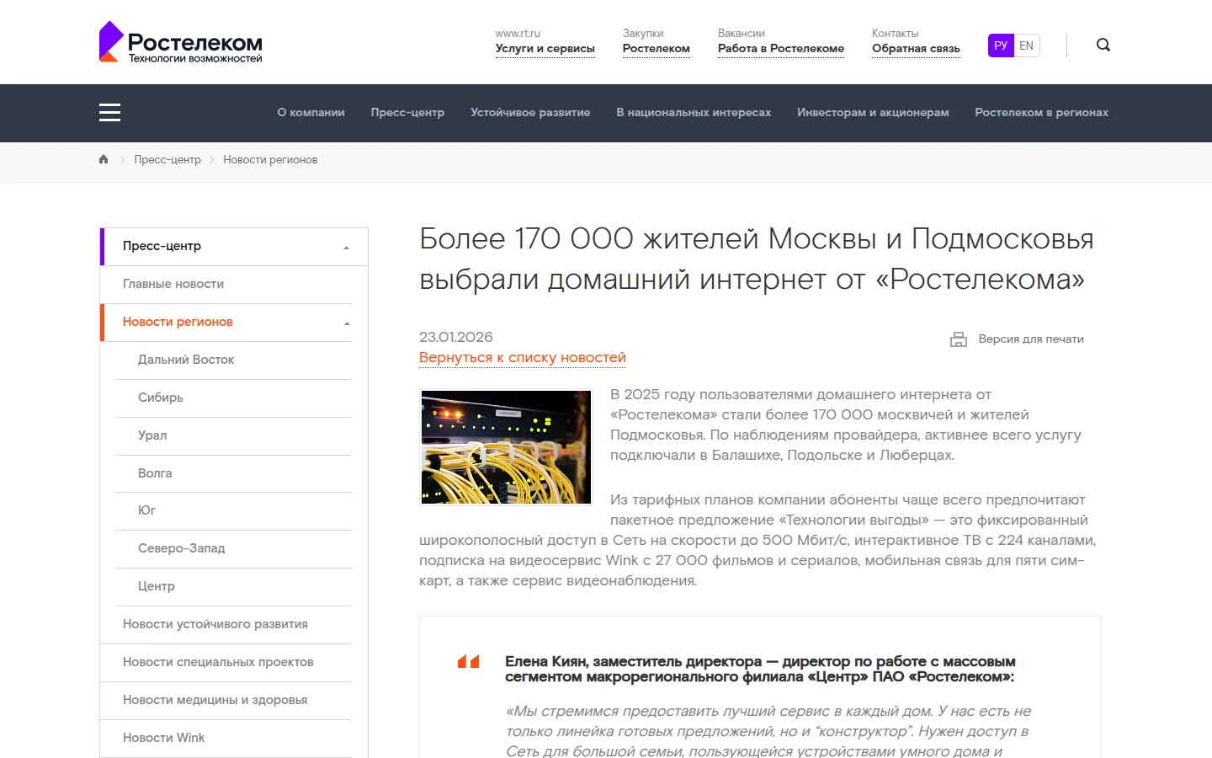The height and width of the screenshot is (758, 1212).
Task: Click the Новости регионов breadcrumb
Action: (x=270, y=160)
